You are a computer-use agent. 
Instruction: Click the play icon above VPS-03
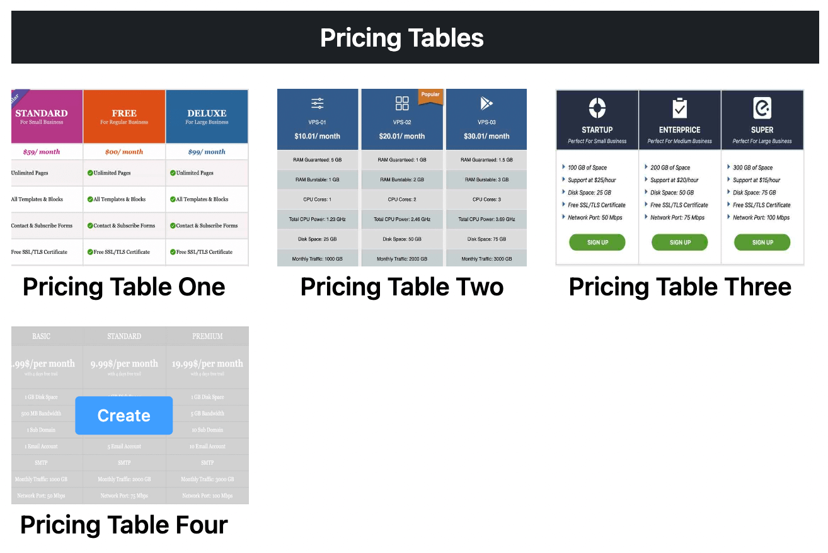486,102
